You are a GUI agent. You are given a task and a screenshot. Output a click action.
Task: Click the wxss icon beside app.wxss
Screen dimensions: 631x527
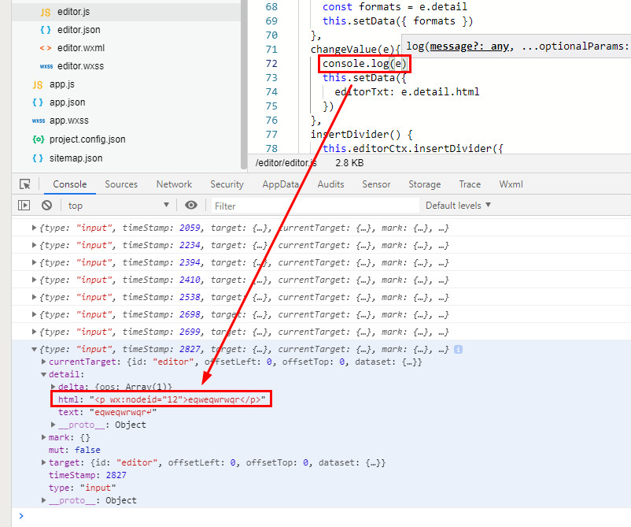[x=39, y=121]
